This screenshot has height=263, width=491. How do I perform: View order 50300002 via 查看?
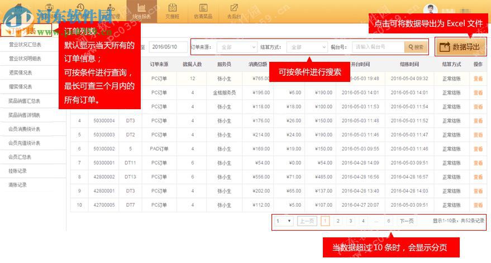[478, 149]
